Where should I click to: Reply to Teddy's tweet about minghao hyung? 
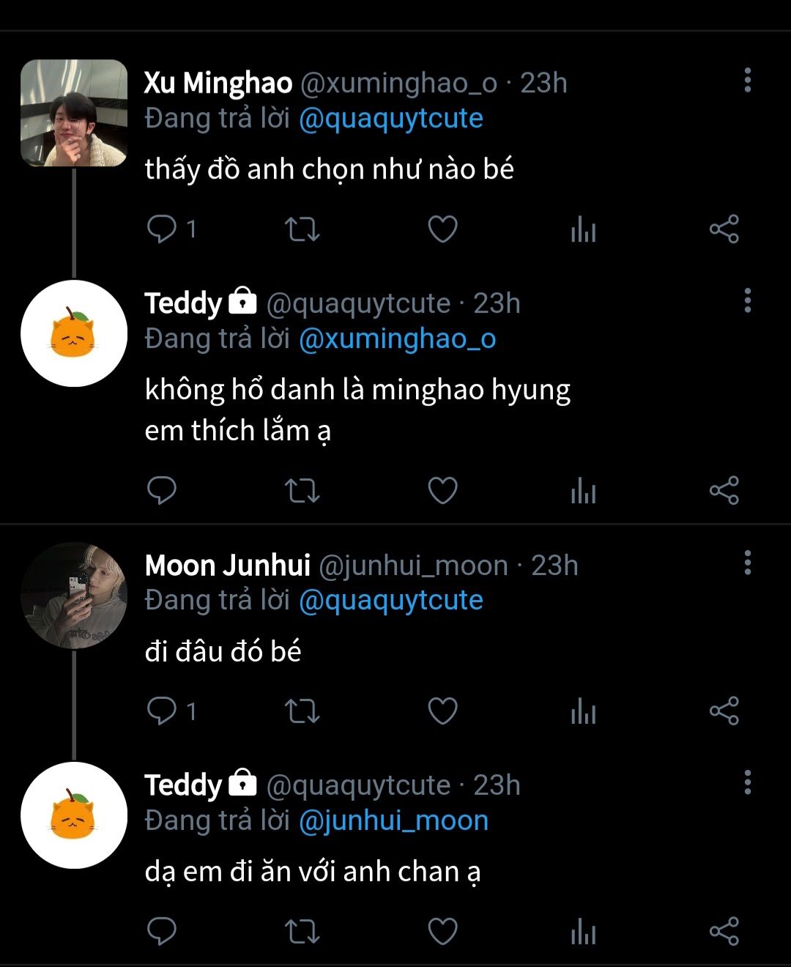click(162, 490)
